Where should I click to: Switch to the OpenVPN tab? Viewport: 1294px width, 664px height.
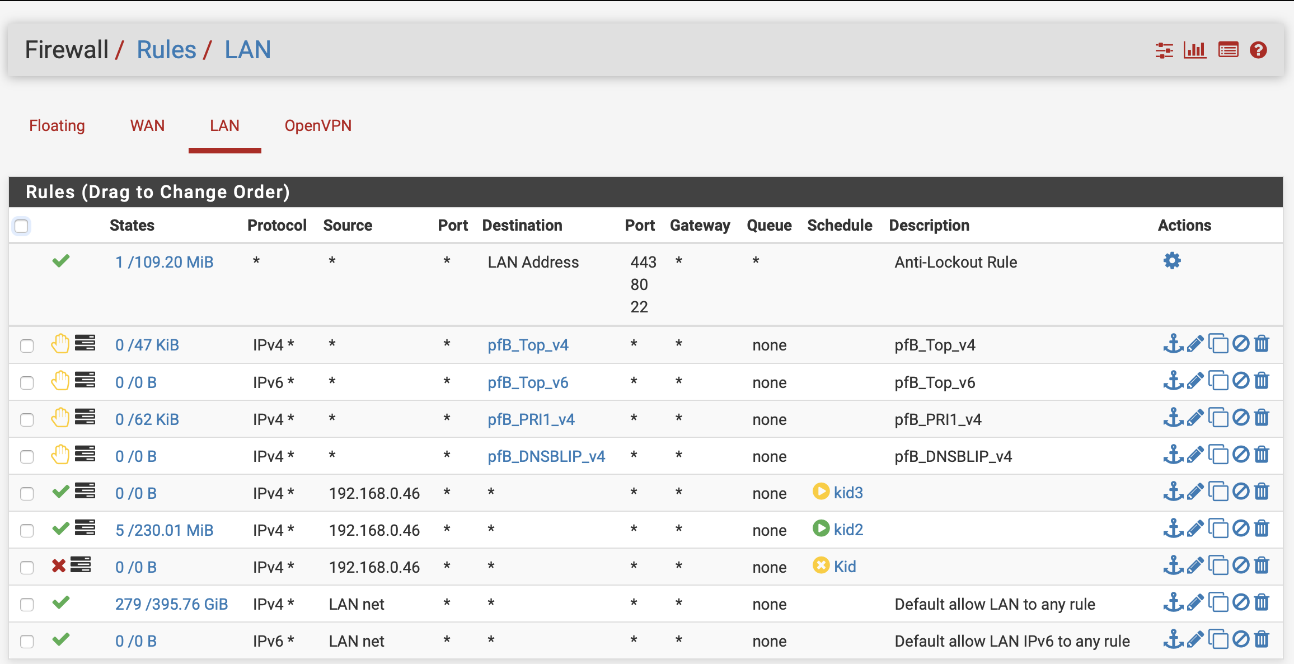click(x=318, y=125)
